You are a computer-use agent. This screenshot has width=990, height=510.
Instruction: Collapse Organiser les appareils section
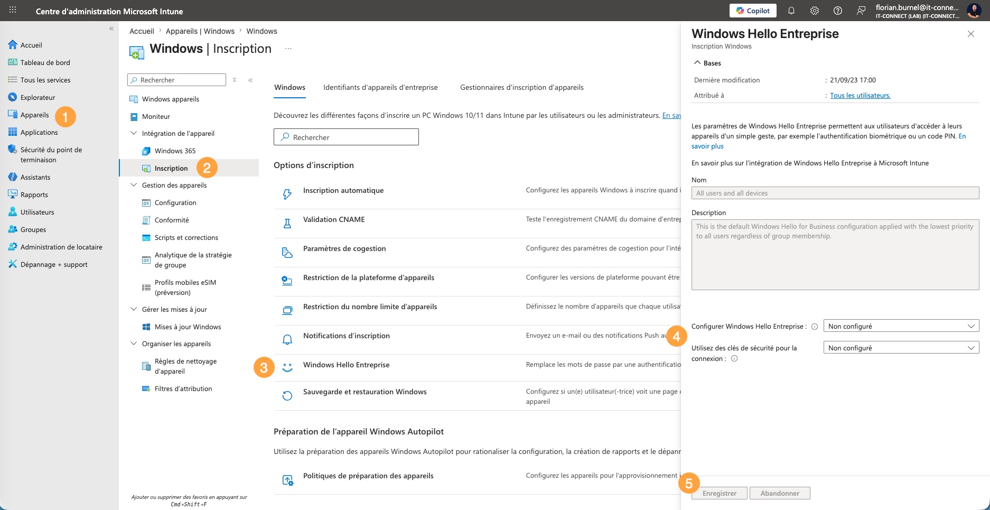pos(134,344)
